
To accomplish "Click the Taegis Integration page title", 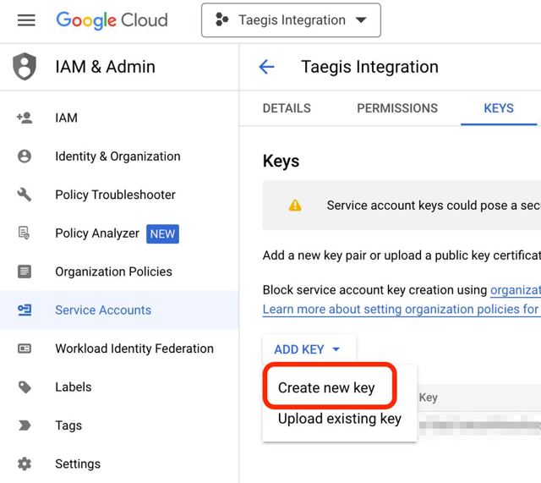I will (x=370, y=67).
